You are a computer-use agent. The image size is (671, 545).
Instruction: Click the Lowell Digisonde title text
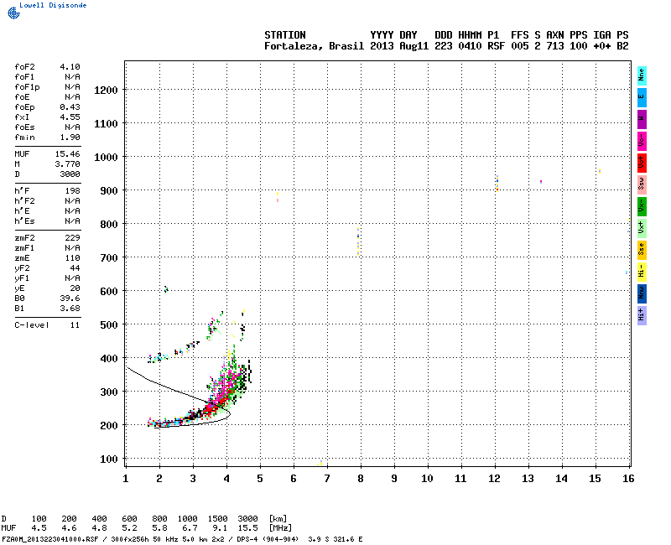53,5
